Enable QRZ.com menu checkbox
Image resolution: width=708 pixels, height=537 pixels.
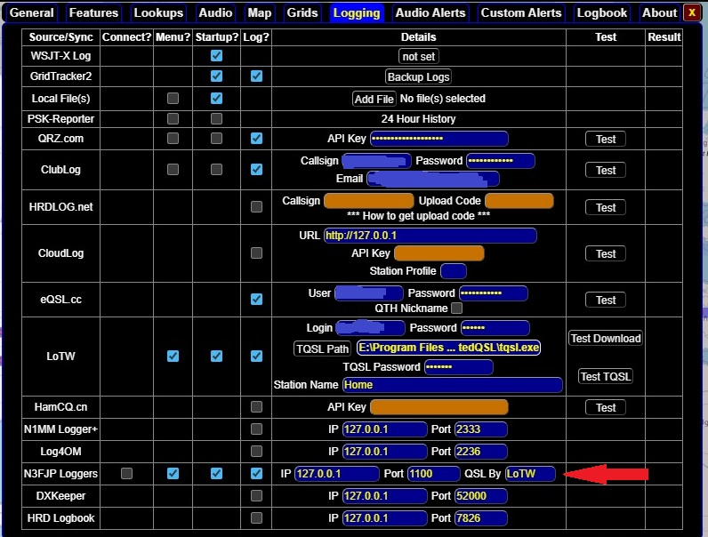(x=173, y=138)
